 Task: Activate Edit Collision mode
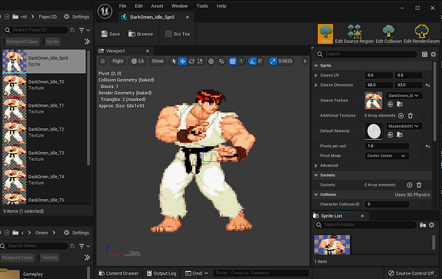point(389,34)
